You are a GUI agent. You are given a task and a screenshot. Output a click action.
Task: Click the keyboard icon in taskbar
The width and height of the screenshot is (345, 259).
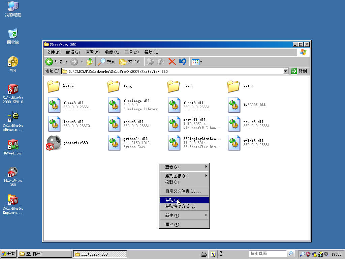(x=204, y=255)
